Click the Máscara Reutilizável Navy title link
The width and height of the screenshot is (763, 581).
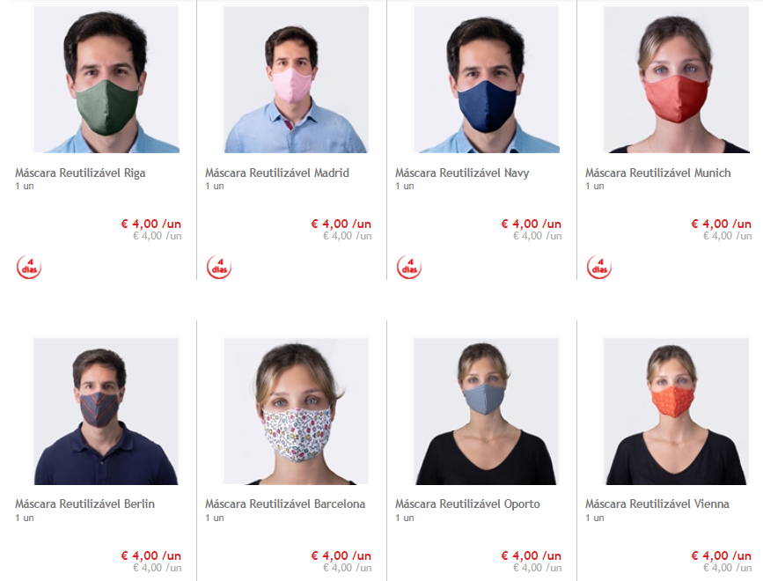tap(462, 173)
